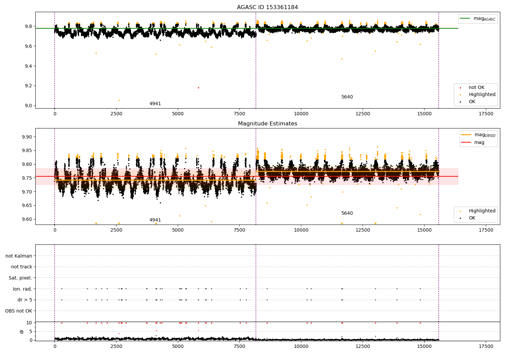Click the green line sample beside mag AGASC
The width and height of the screenshot is (505, 354).
[466, 19]
